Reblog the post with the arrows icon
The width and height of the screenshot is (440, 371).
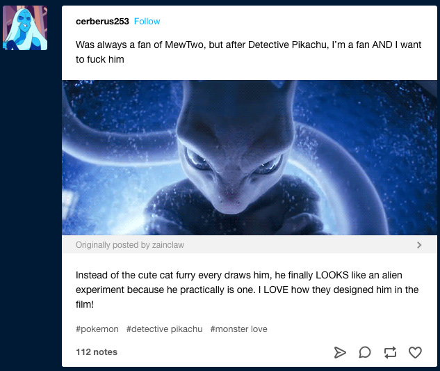pos(390,352)
